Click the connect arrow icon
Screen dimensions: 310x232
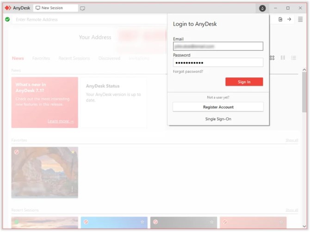(289, 19)
